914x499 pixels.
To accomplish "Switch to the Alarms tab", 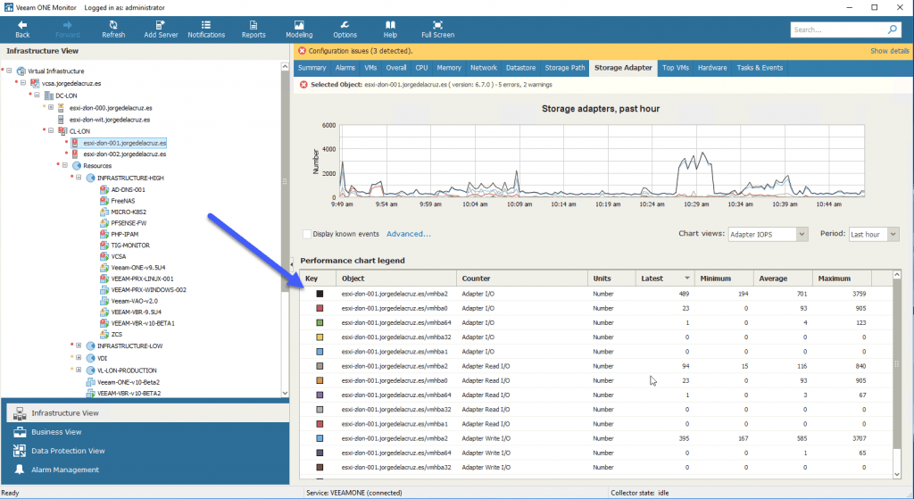I will pyautogui.click(x=345, y=68).
